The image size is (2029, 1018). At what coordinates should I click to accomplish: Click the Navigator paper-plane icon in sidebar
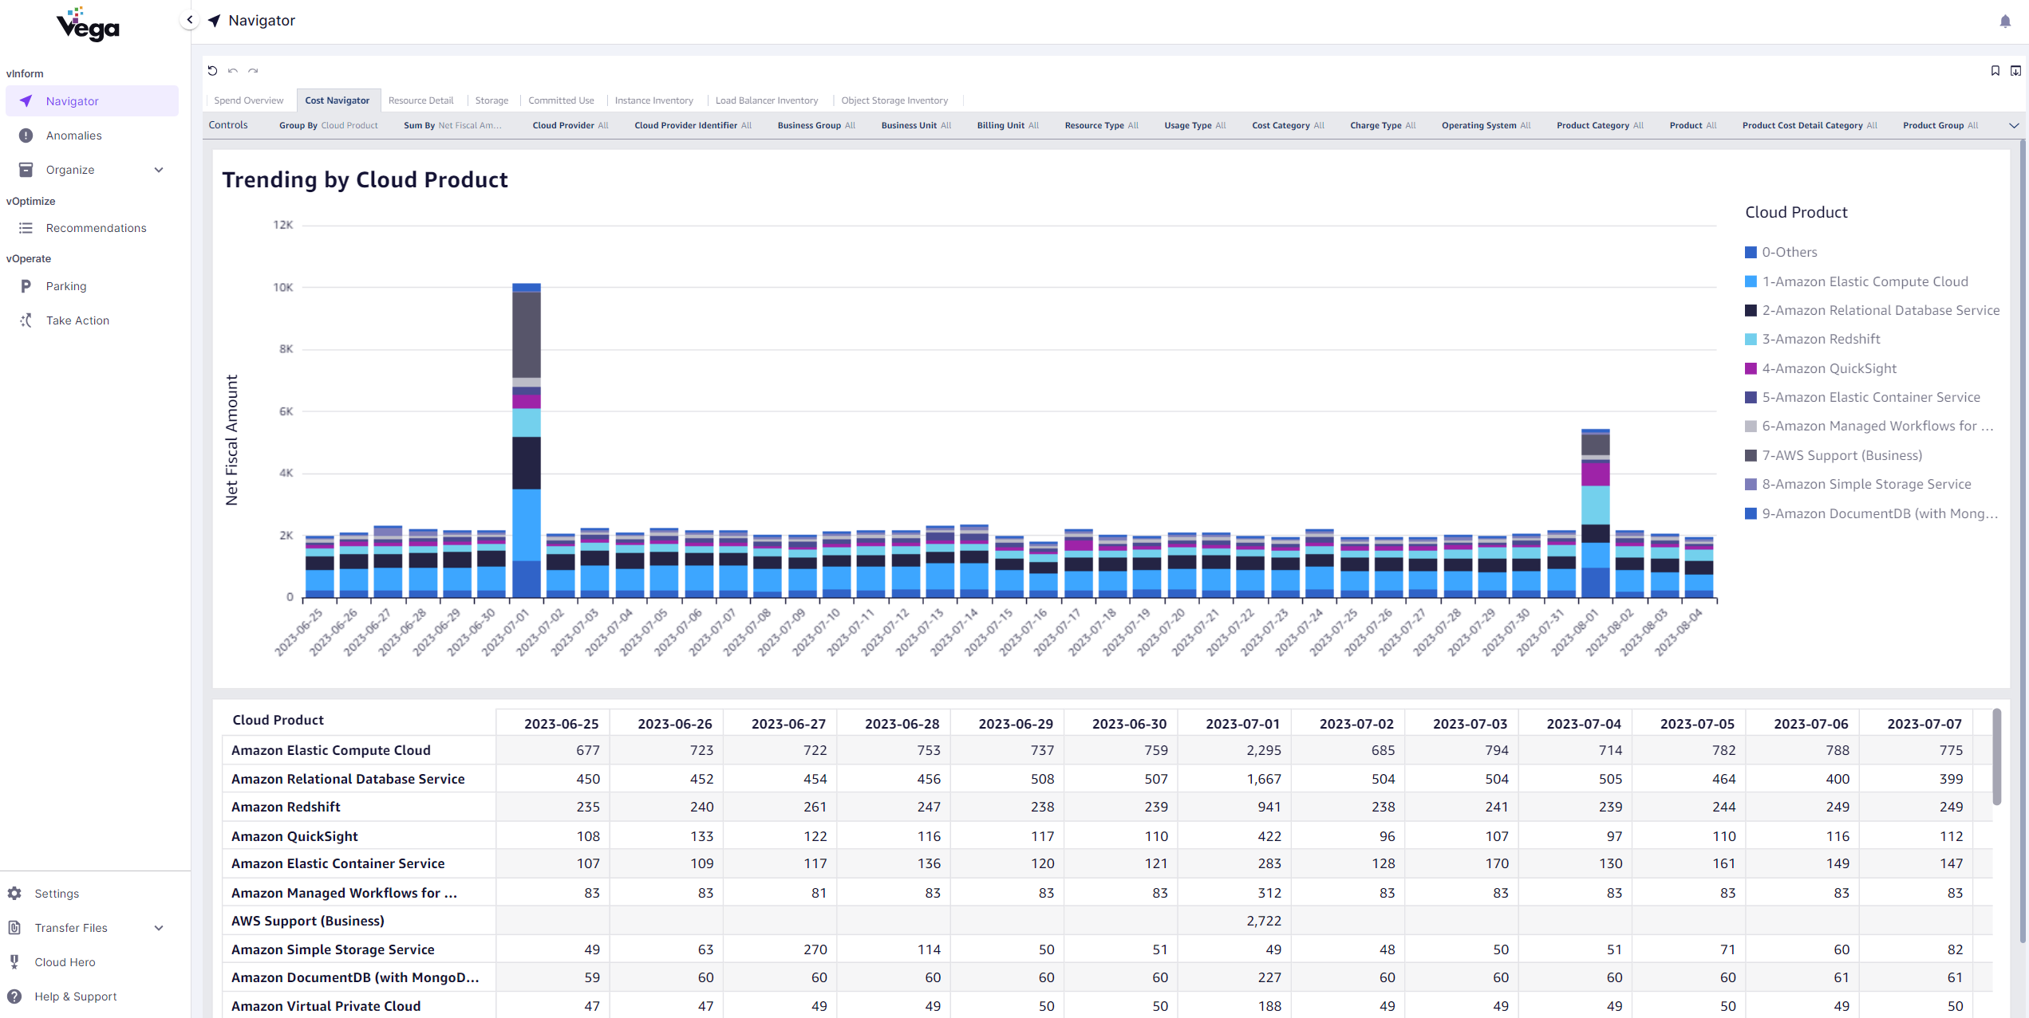(26, 101)
